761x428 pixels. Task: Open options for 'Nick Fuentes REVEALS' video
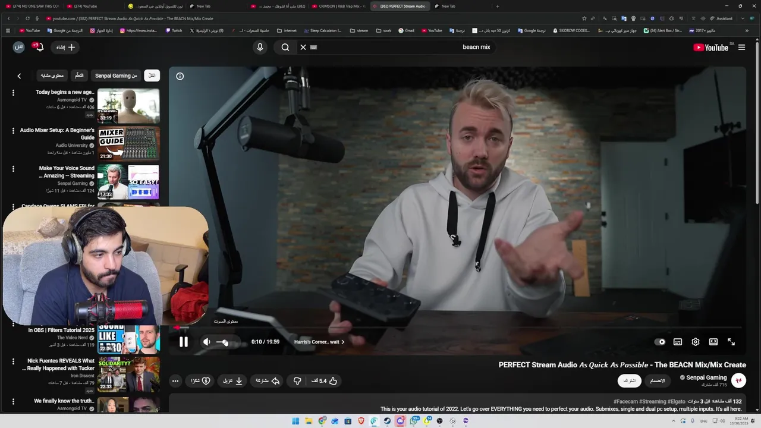pyautogui.click(x=13, y=361)
